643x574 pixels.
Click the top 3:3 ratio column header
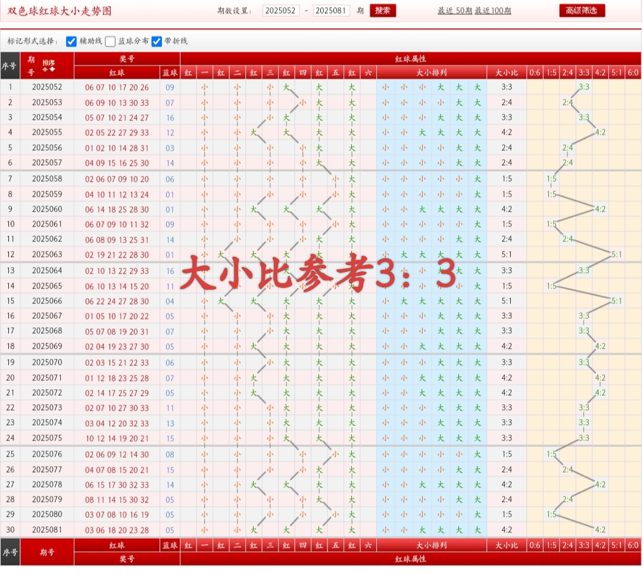584,73
